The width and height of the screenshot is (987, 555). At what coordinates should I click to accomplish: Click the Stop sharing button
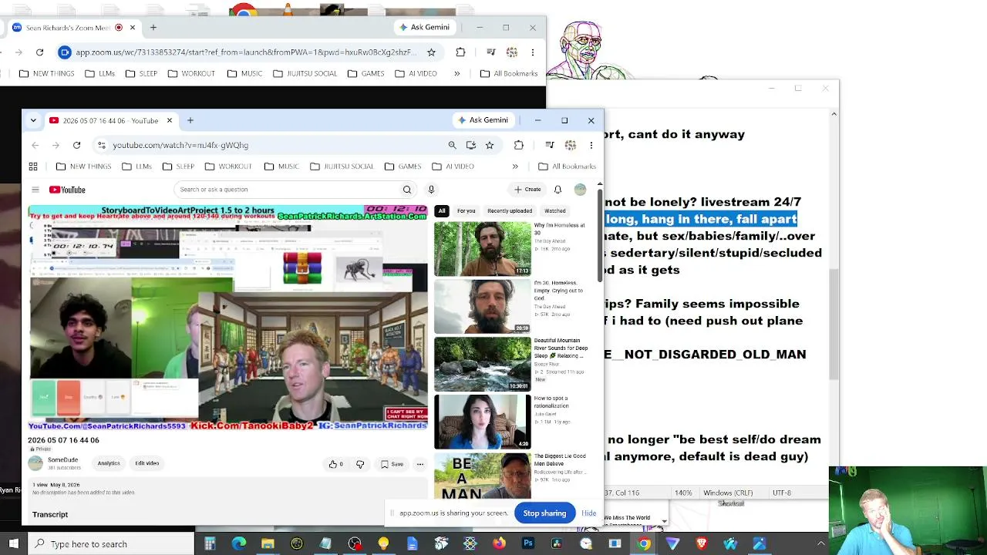click(x=544, y=513)
